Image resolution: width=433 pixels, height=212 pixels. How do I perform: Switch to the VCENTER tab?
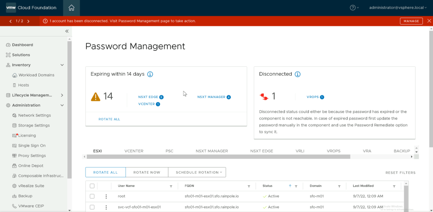coord(134,151)
